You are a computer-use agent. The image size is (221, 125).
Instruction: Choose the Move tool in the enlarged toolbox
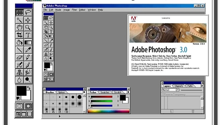point(28,20)
